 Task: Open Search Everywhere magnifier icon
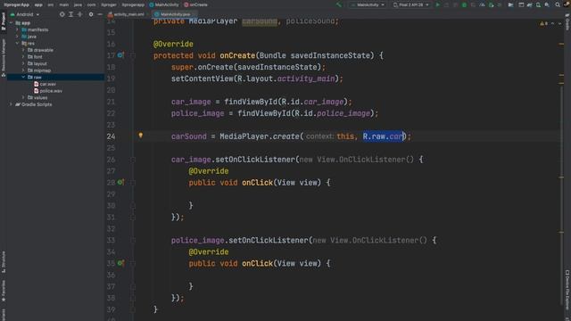pyautogui.click(x=558, y=5)
